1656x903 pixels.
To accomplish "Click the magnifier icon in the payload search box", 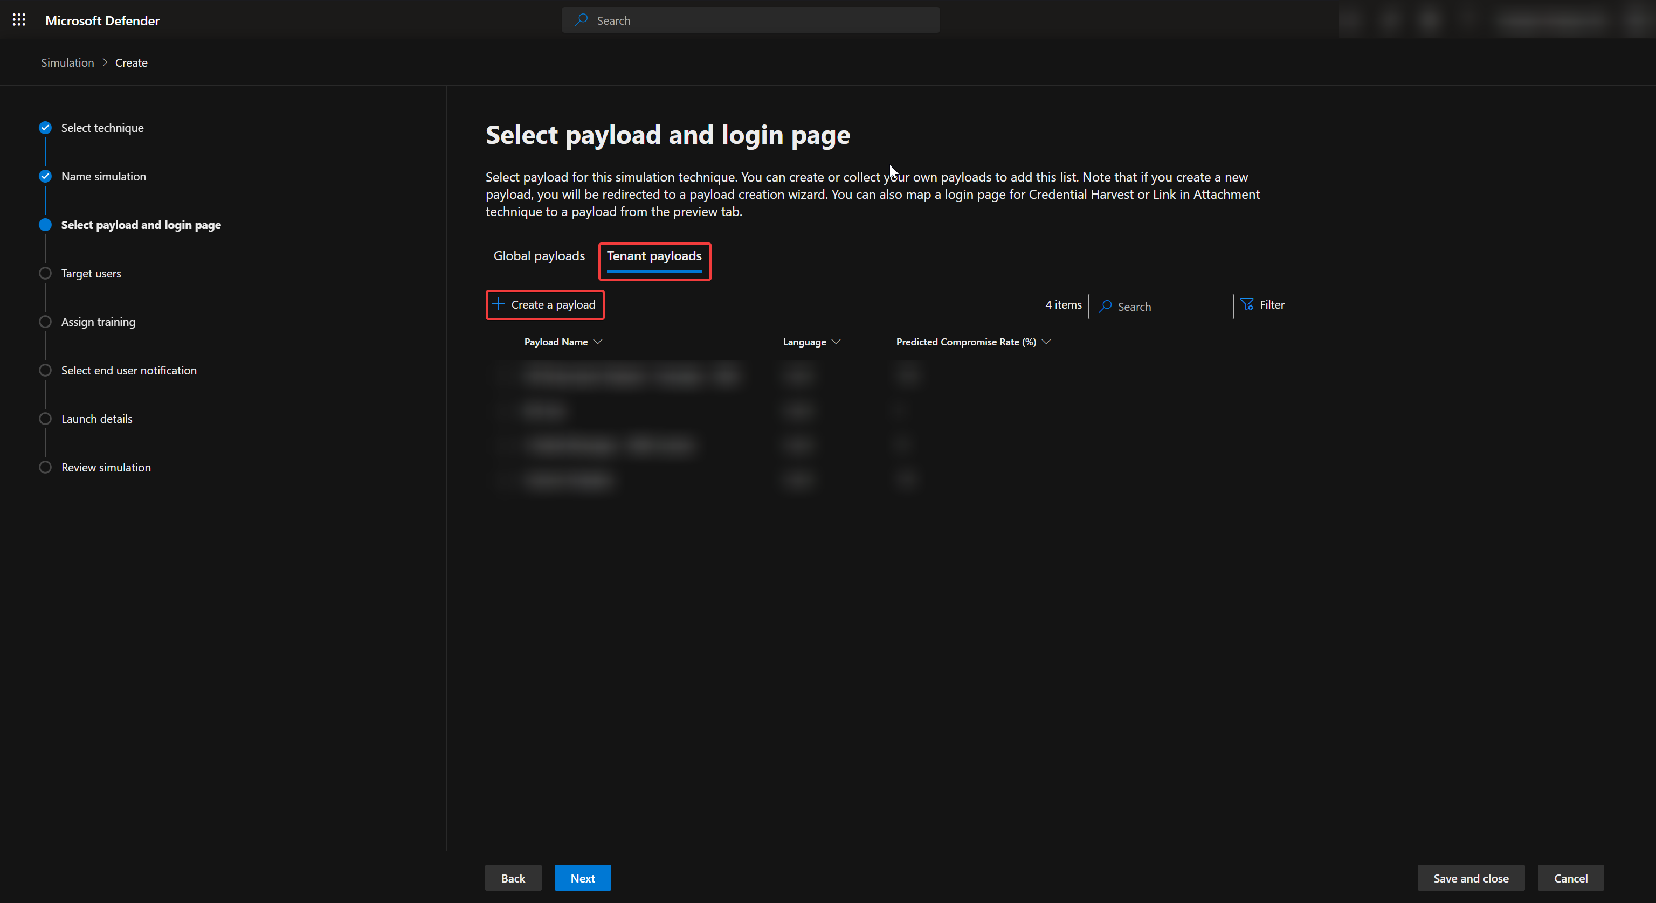I will tap(1105, 307).
